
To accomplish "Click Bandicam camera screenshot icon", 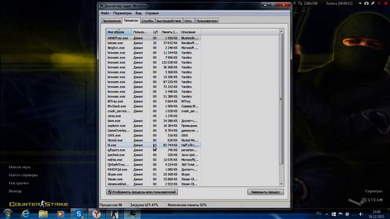I will tap(366, 4).
